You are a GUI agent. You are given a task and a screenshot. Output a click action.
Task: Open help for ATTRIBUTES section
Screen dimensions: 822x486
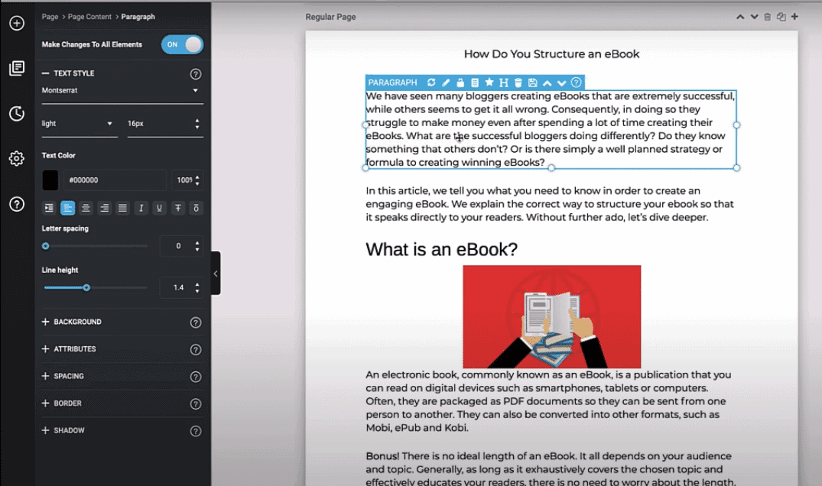click(196, 350)
